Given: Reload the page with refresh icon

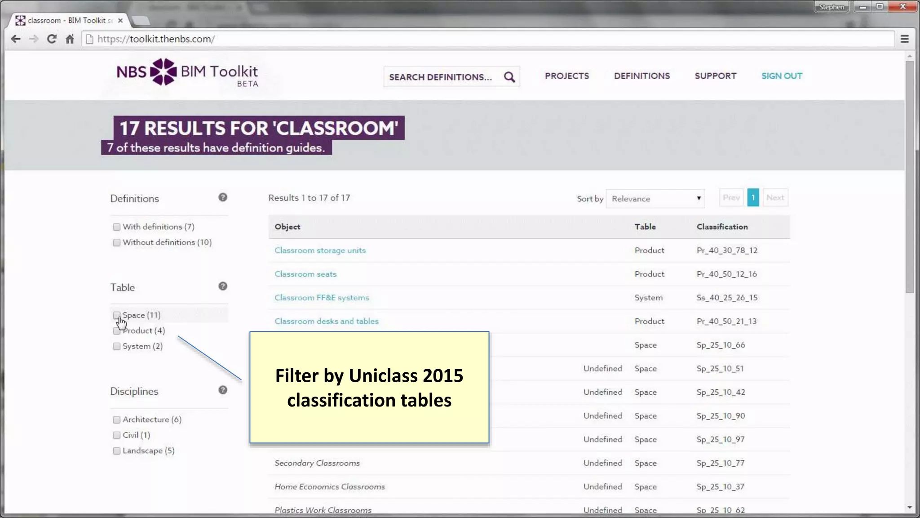Looking at the screenshot, I should point(52,39).
